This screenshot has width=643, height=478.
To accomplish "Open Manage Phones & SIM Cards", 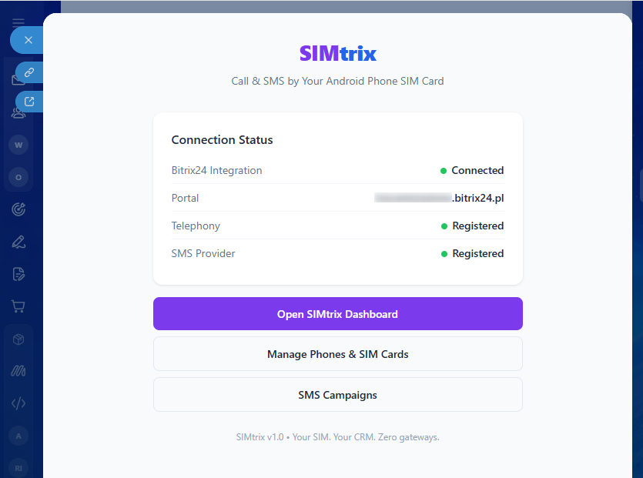I will click(x=337, y=354).
